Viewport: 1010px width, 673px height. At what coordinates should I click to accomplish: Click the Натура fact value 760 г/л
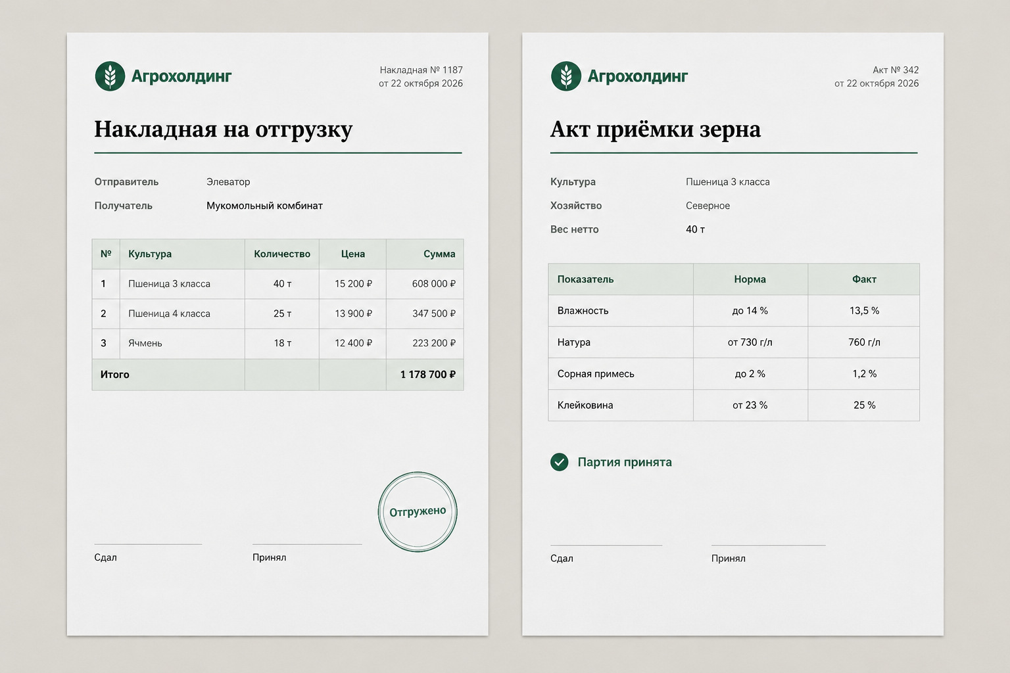(864, 342)
